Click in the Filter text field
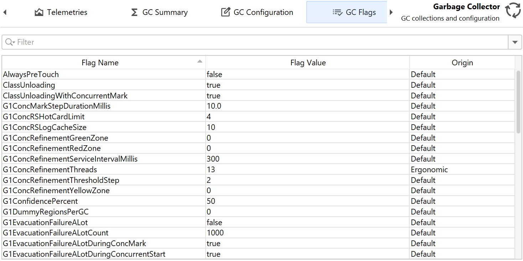Viewport: 523px width, 261px height. coord(249,42)
